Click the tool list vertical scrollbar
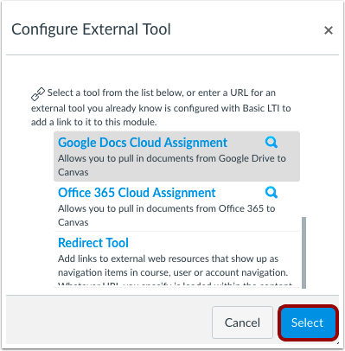The image size is (345, 351). 303,252
